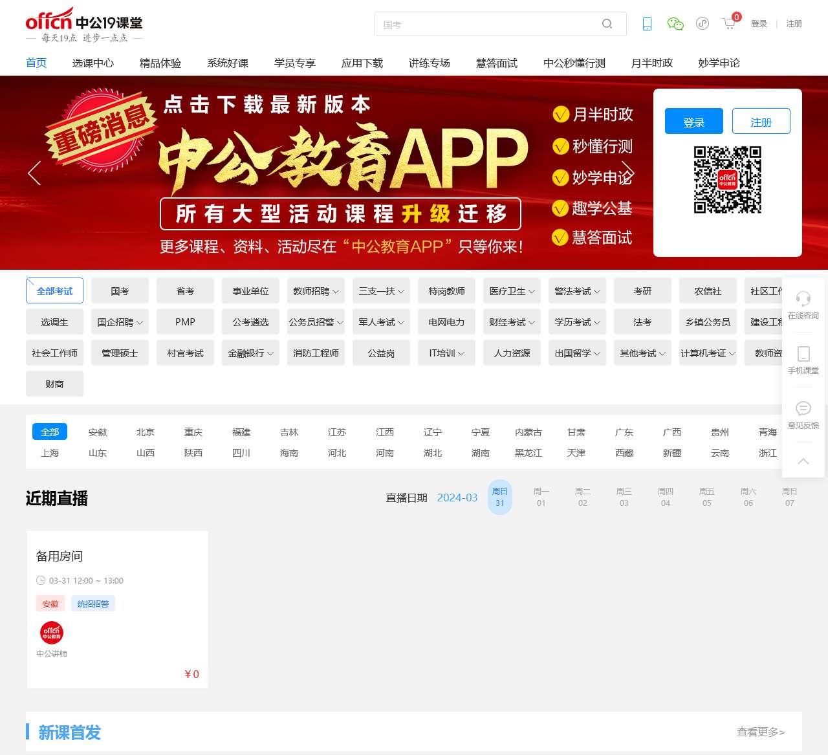This screenshot has height=755, width=828.
Task: Filter by 新疆 region
Action: coord(672,453)
